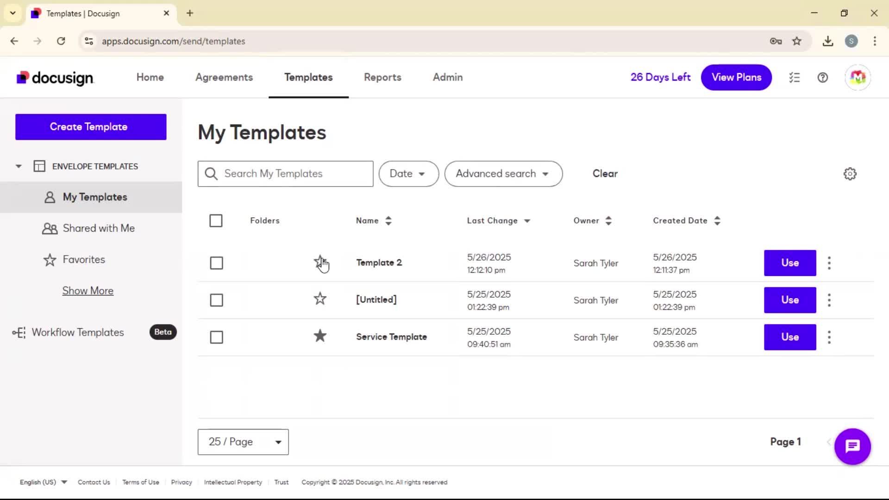Screen dimensions: 889x500
Task: Open the Terms of Use footer link
Action: [x=141, y=482]
